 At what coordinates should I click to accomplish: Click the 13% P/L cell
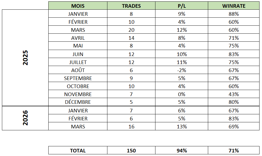[182, 127]
